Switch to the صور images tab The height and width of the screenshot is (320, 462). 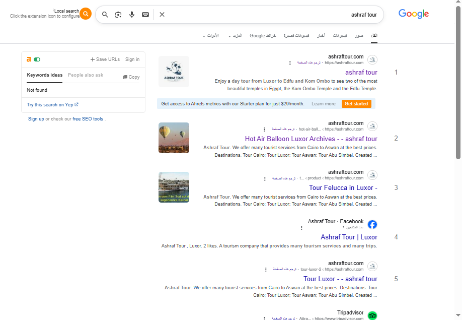pyautogui.click(x=359, y=36)
